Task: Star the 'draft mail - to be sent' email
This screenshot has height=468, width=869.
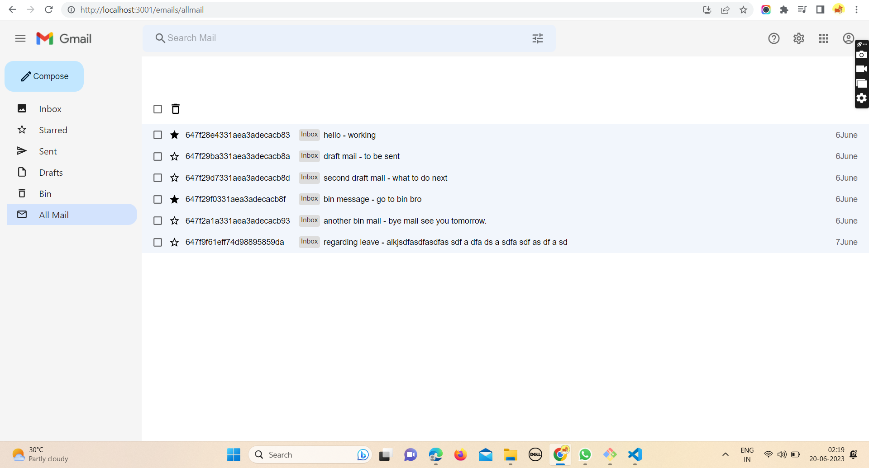Action: pyautogui.click(x=174, y=156)
